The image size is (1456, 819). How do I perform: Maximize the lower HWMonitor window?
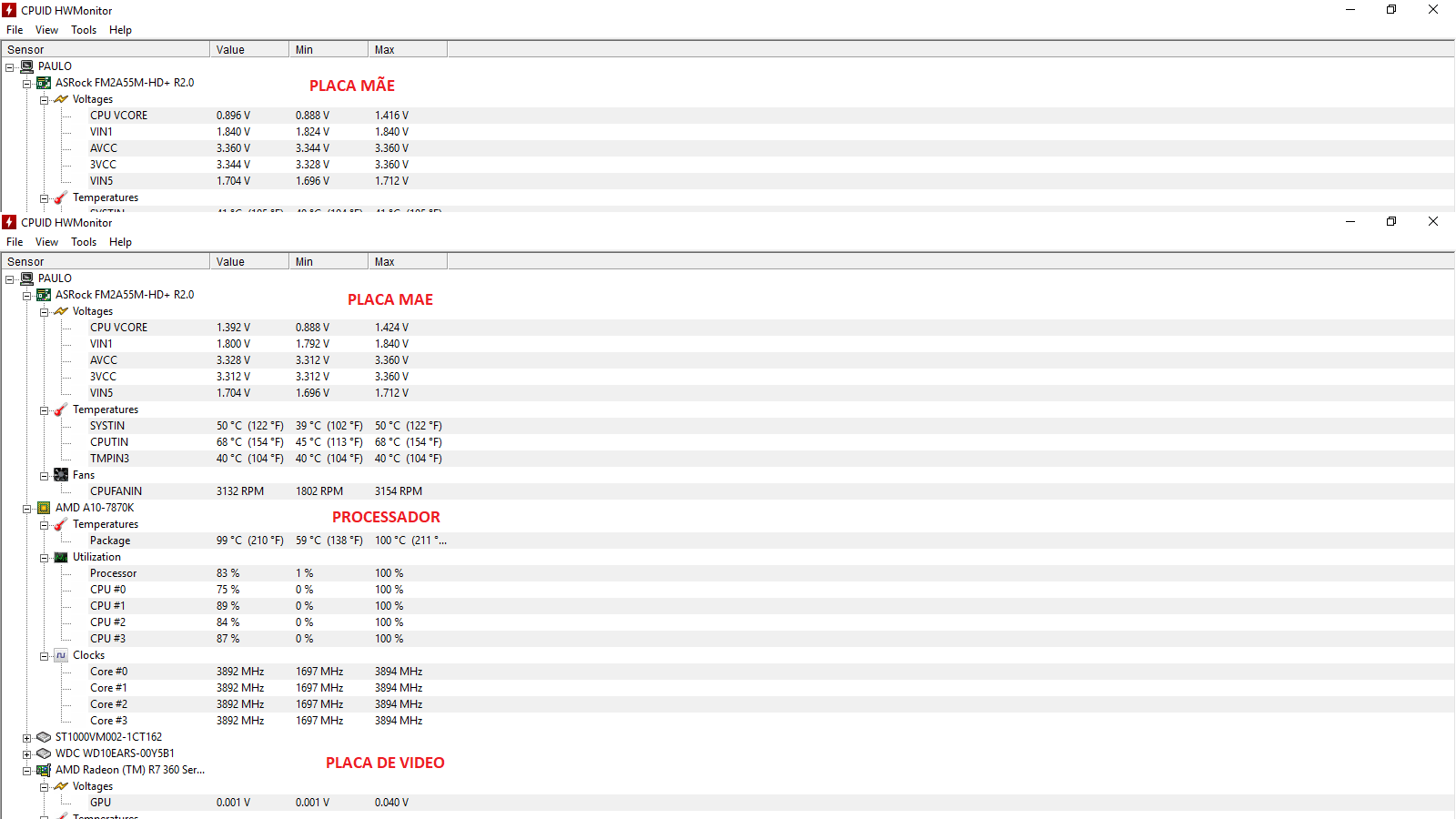point(1391,221)
